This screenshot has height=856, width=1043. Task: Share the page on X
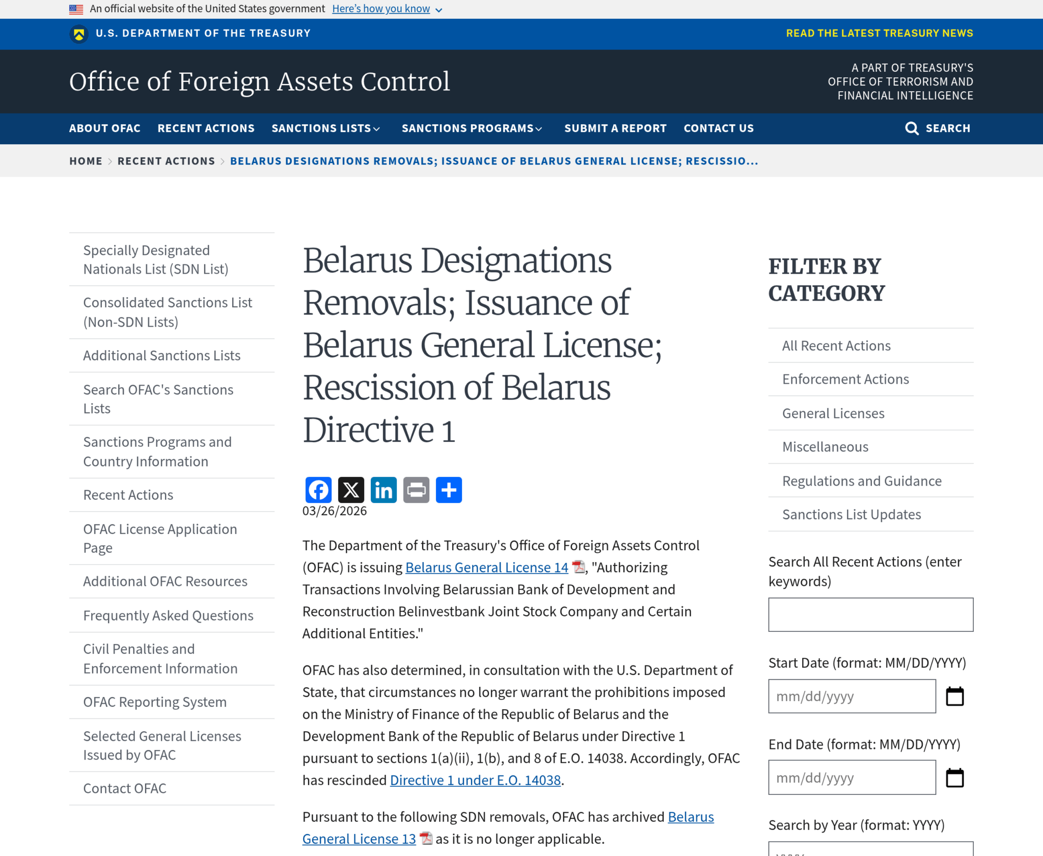(x=351, y=490)
